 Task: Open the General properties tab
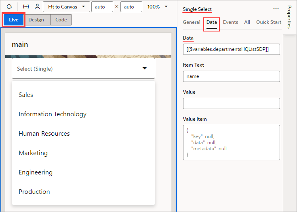192,22
